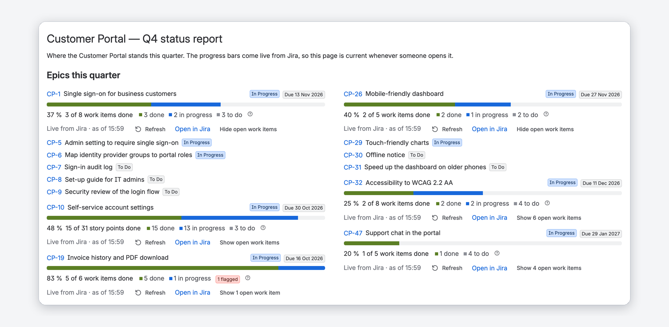
Task: Click the help icon in the CP-10 stats row
Action: pos(263,227)
